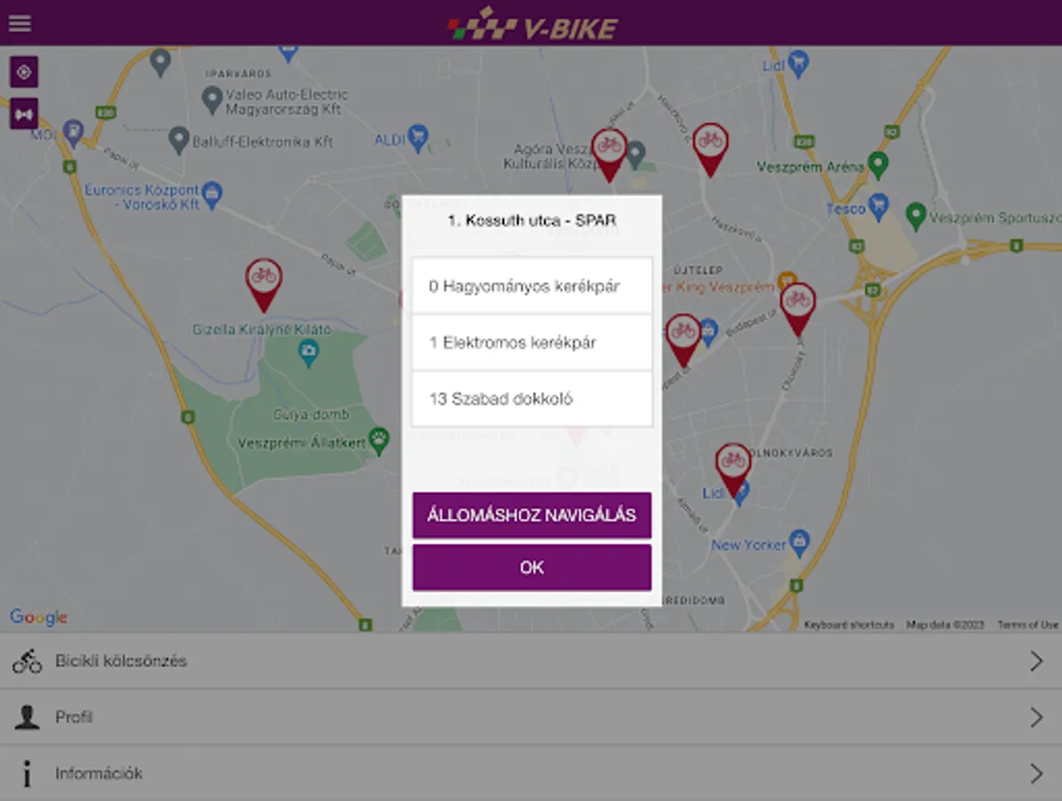
Task: Select the 13 Szabad dokkoló row
Action: pos(532,399)
